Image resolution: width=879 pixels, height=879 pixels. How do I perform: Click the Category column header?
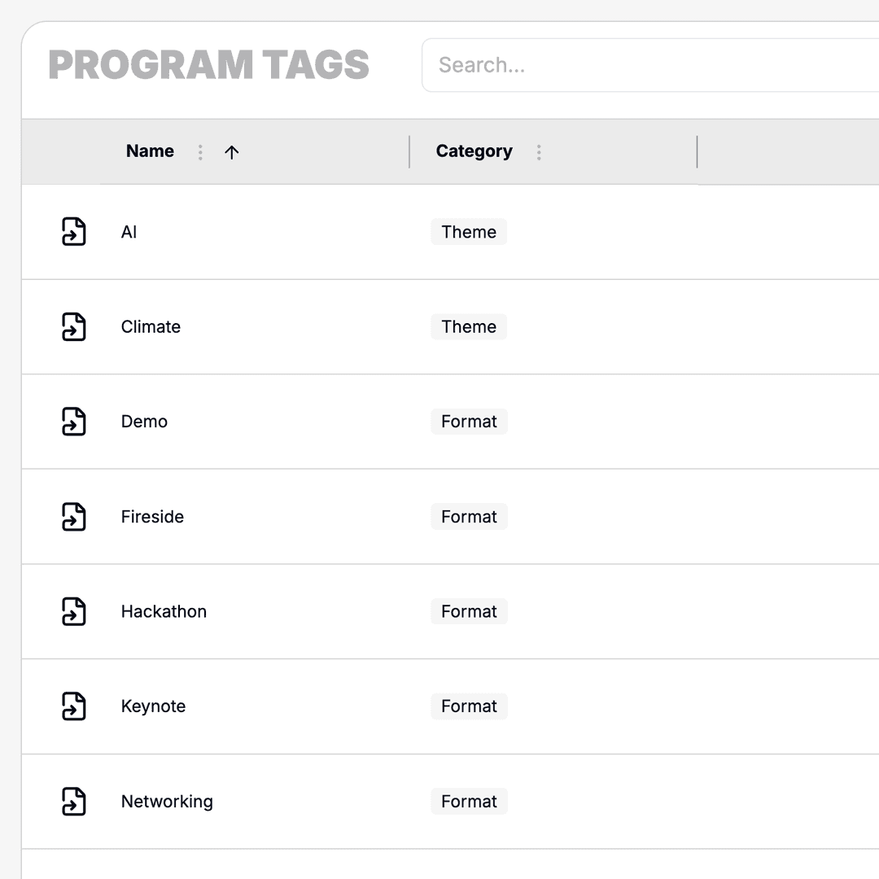(474, 151)
